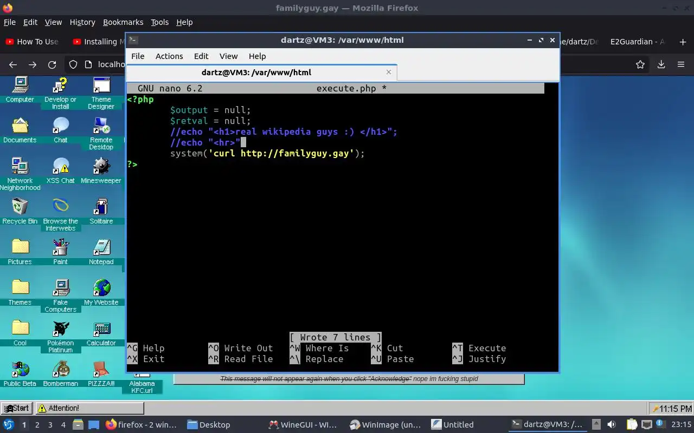
Task: Open the Alabama KFC.url shortcut
Action: pyautogui.click(x=142, y=383)
